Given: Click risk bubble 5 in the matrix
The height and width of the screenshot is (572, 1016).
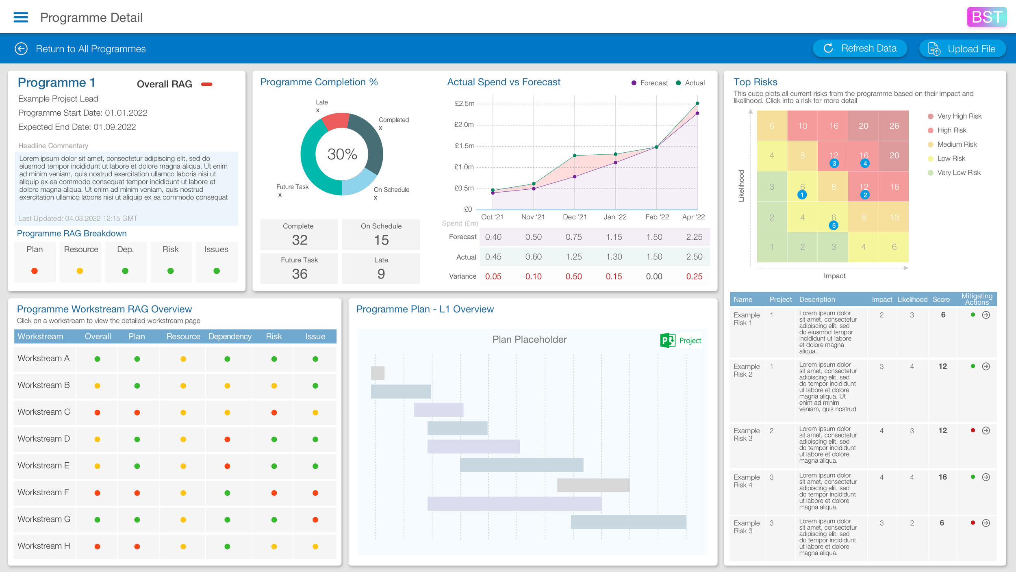Looking at the screenshot, I should (834, 225).
